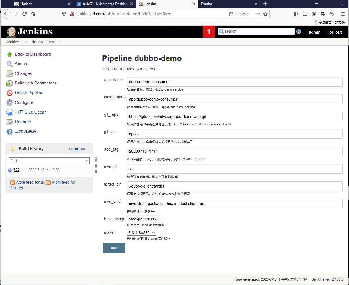Go back to the previous page
Screen dimensions: 349x285
6,14
